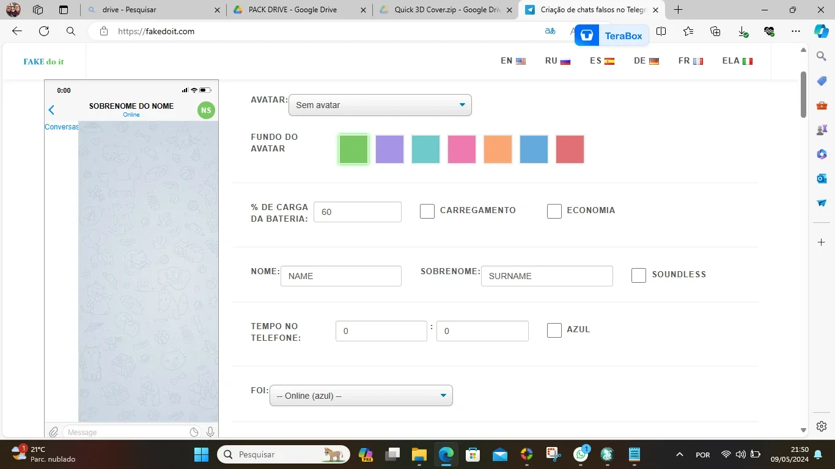The height and width of the screenshot is (469, 835).
Task: Open File Explorer from taskbar
Action: pos(419,454)
